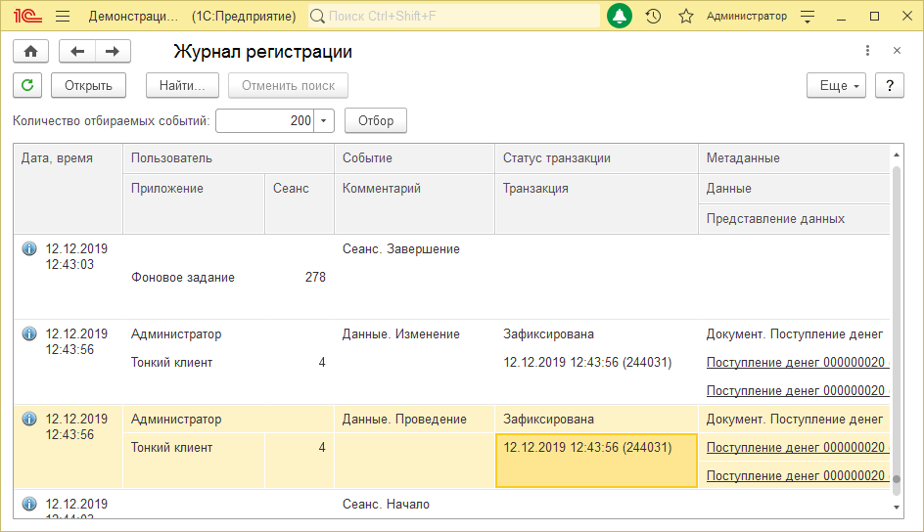Click Сеанс column header
Viewport: 924px width, 532px height.
pos(300,203)
